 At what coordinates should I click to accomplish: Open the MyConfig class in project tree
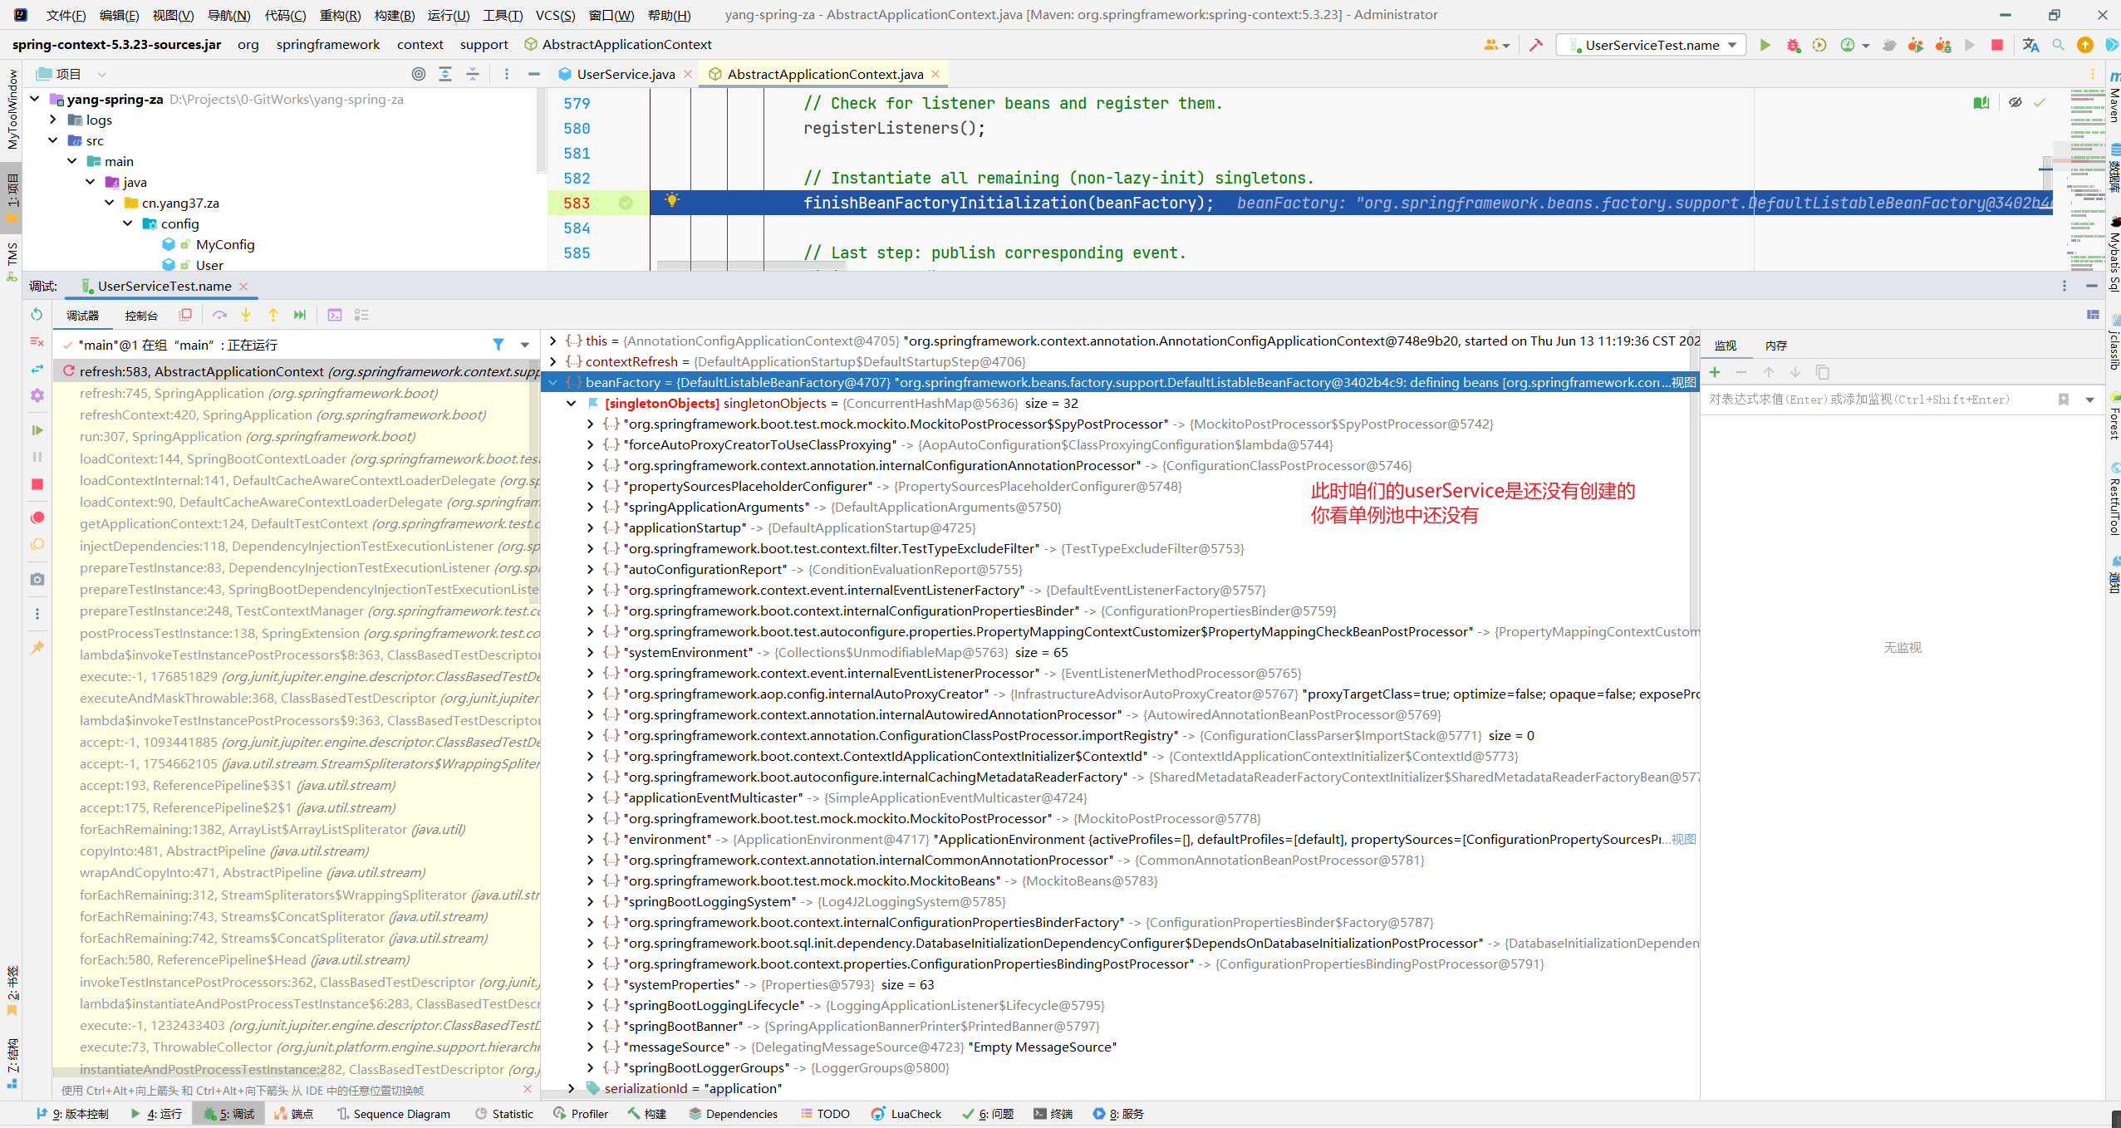(x=225, y=244)
